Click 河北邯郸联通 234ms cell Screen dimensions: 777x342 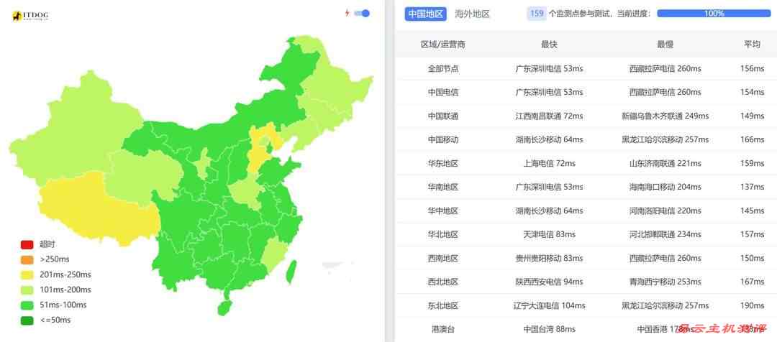(x=665, y=234)
